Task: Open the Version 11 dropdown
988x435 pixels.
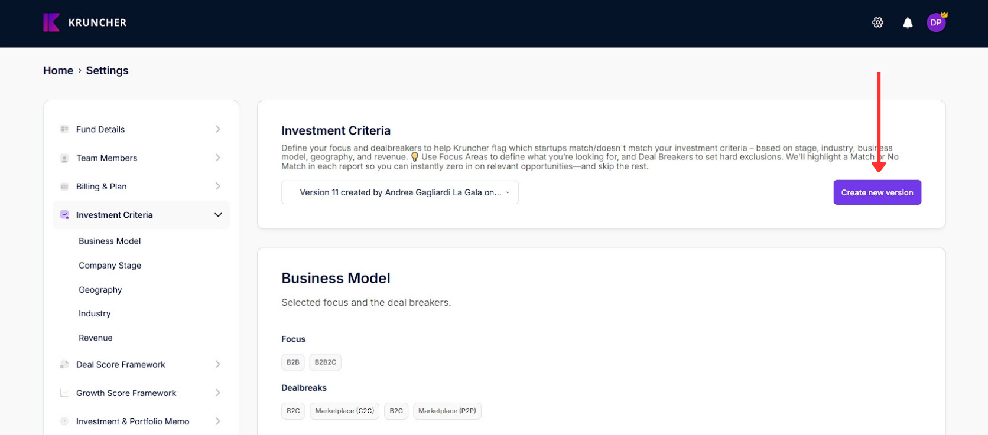Action: click(x=400, y=192)
